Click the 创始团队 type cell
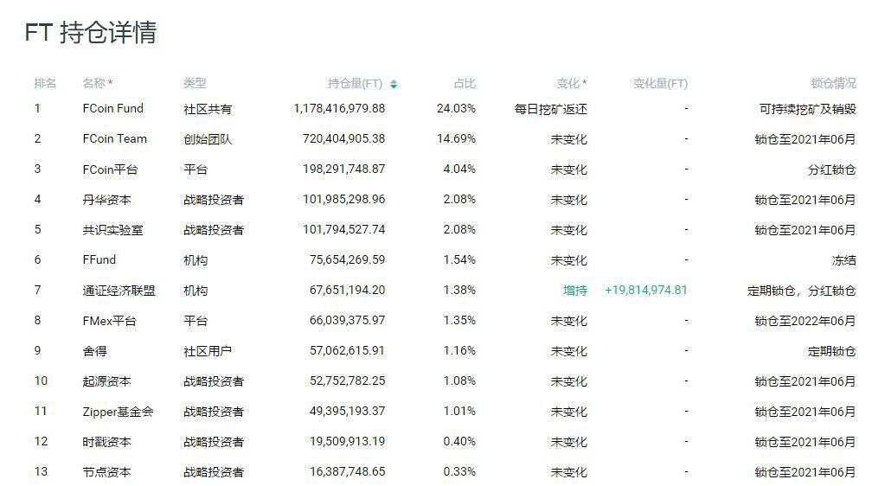Image resolution: width=891 pixels, height=486 pixels. 208,139
